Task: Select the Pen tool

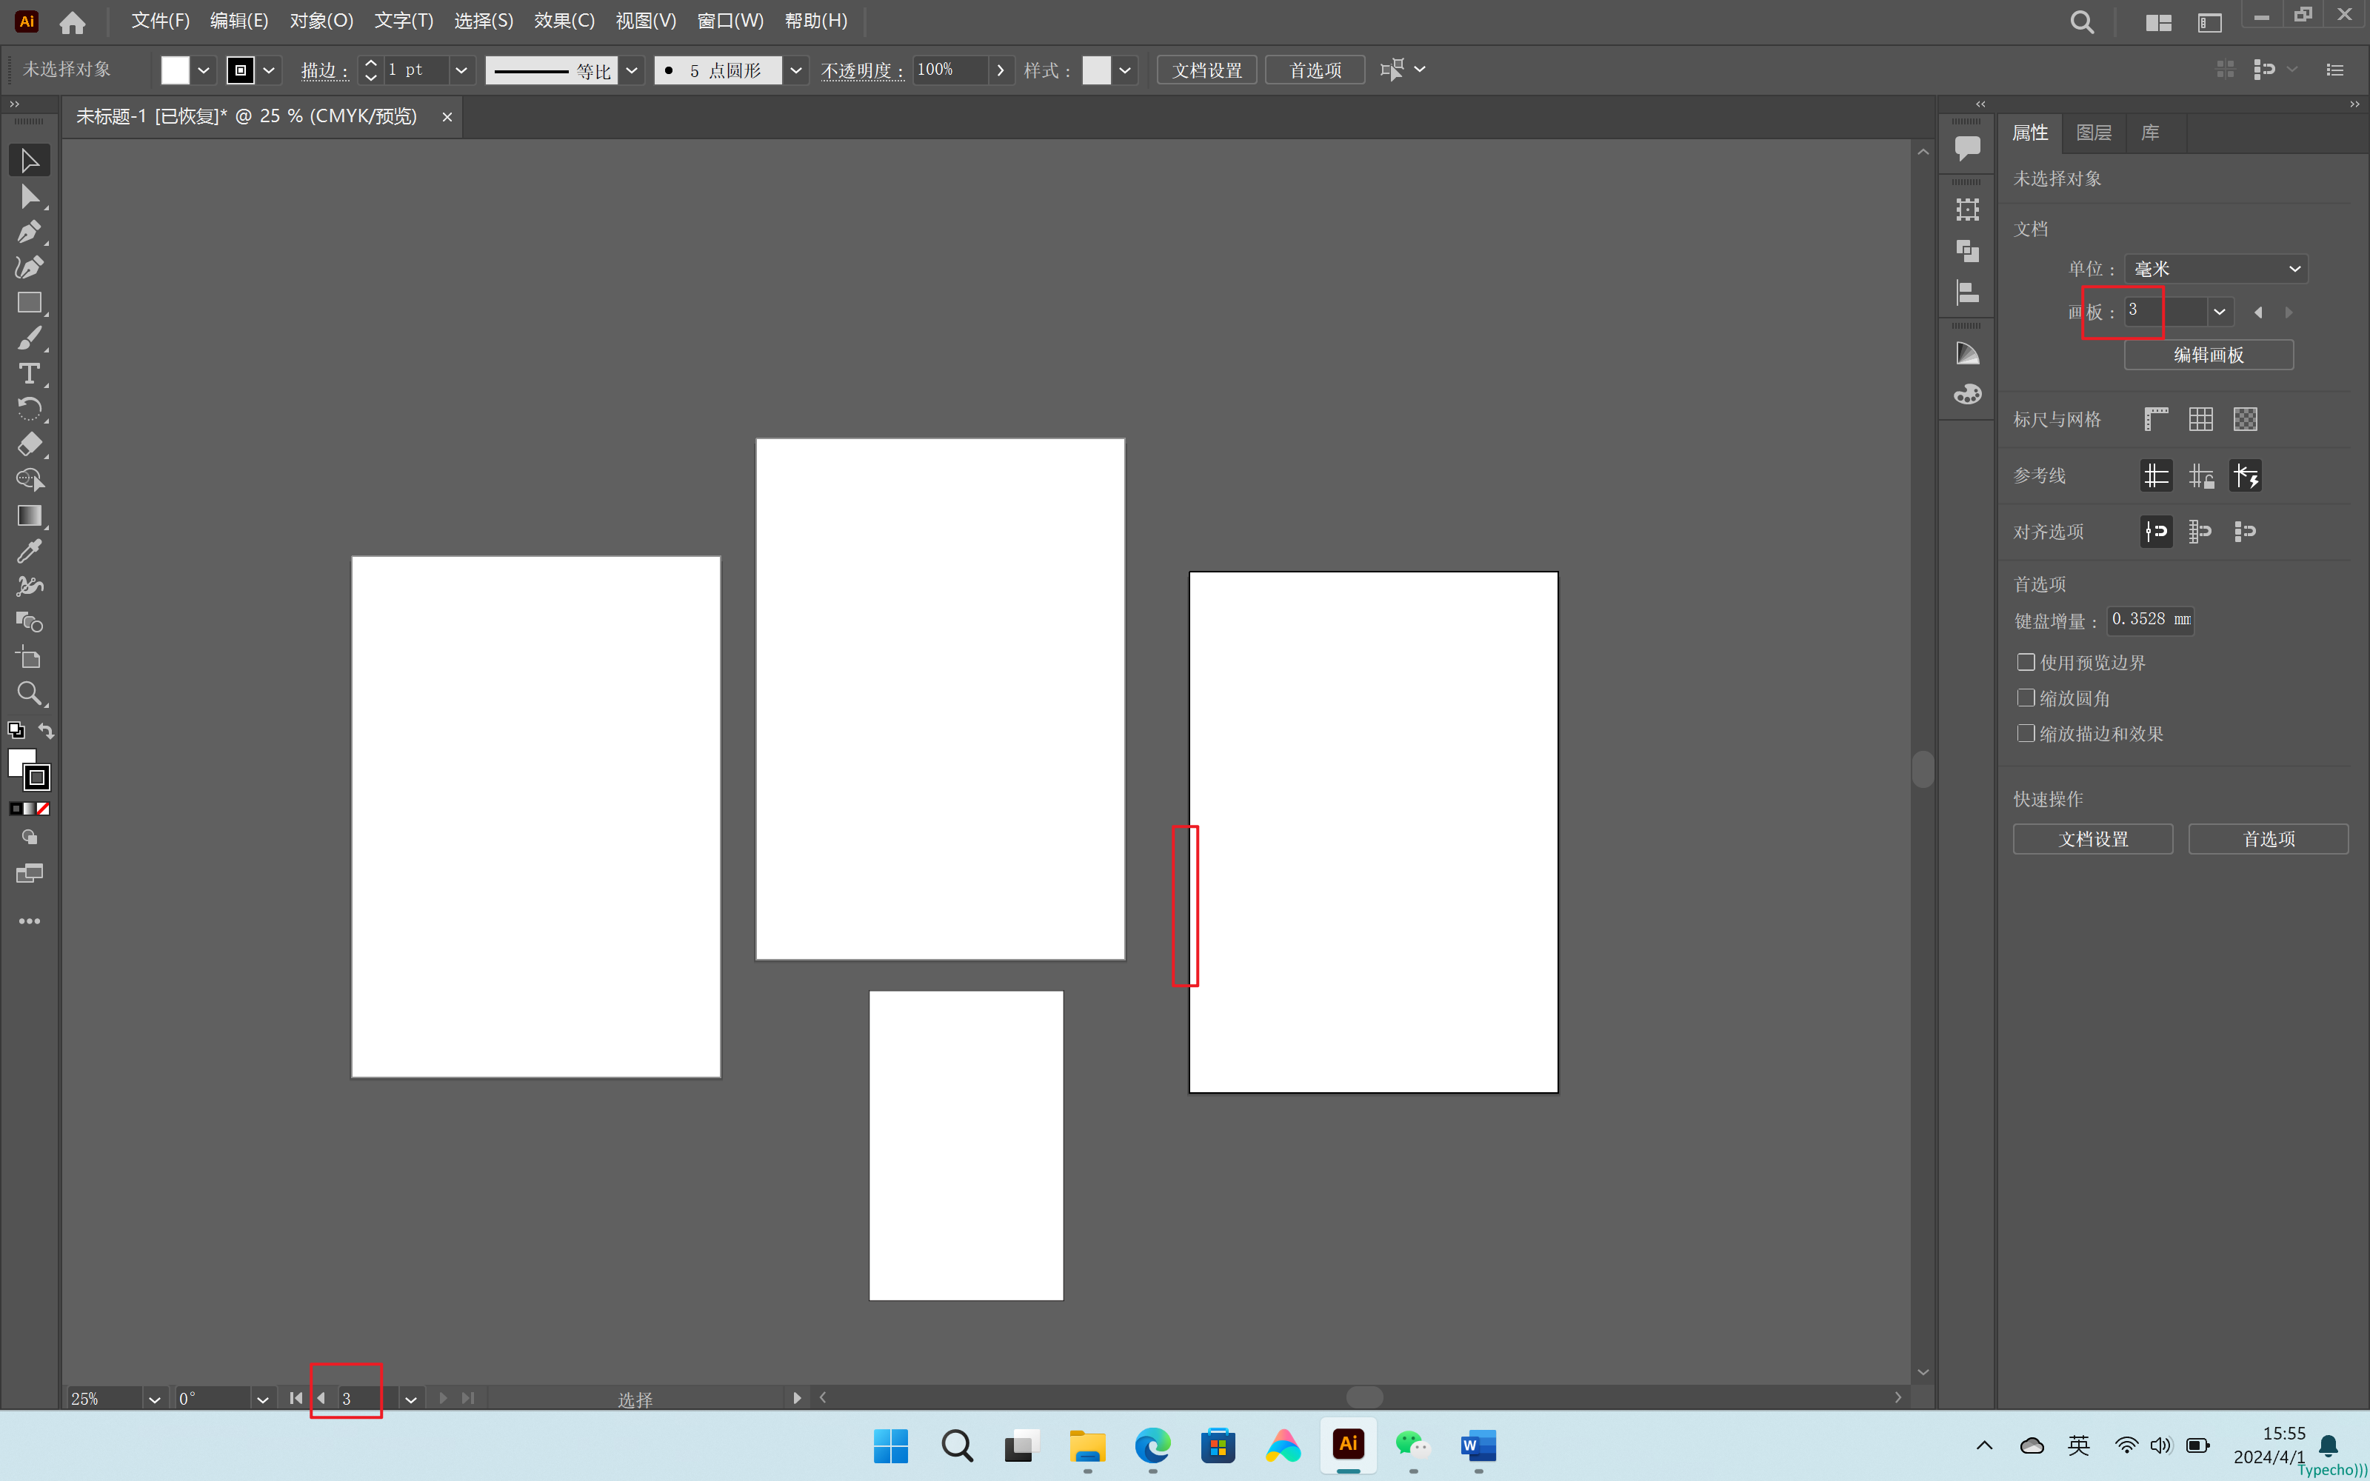Action: 30,232
